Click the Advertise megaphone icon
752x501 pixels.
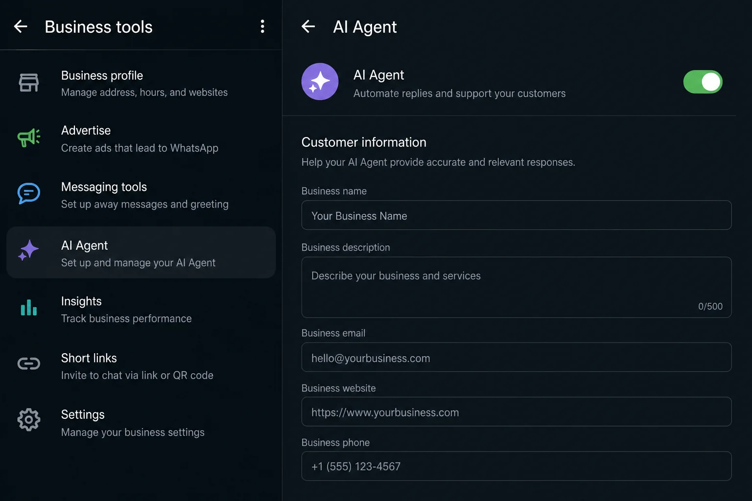(29, 137)
